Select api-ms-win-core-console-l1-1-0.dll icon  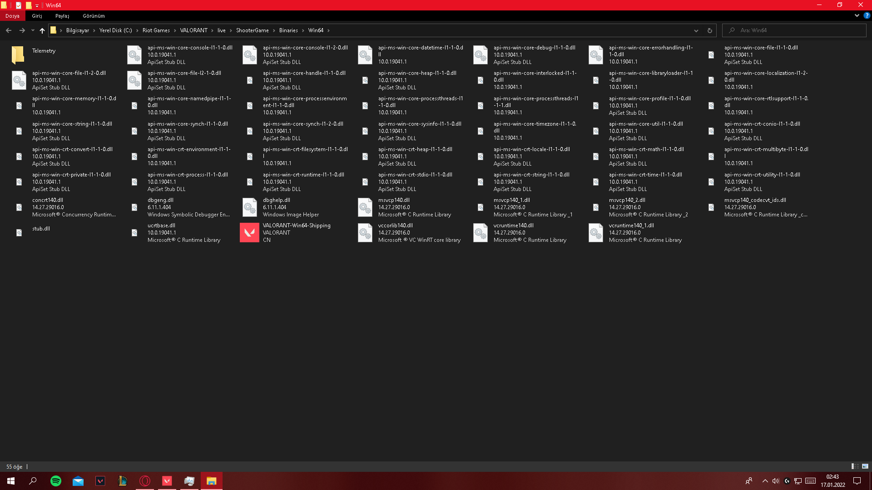click(x=134, y=55)
